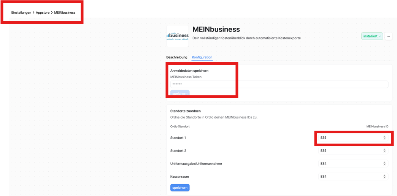Click the Standort 2 stepper arrows
This screenshot has height=196, width=397.
pyautogui.click(x=384, y=150)
